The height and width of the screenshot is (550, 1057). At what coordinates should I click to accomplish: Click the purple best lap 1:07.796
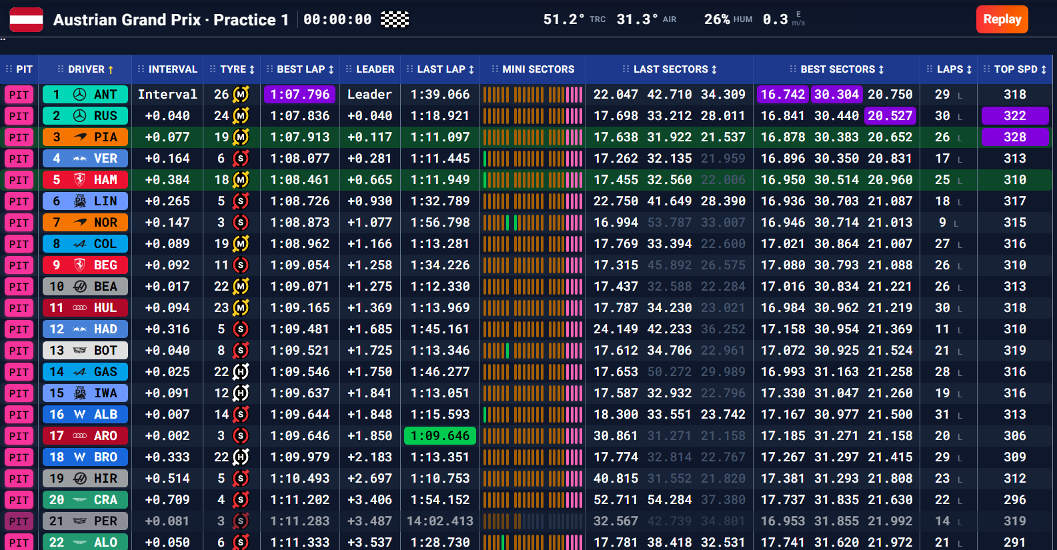click(299, 95)
